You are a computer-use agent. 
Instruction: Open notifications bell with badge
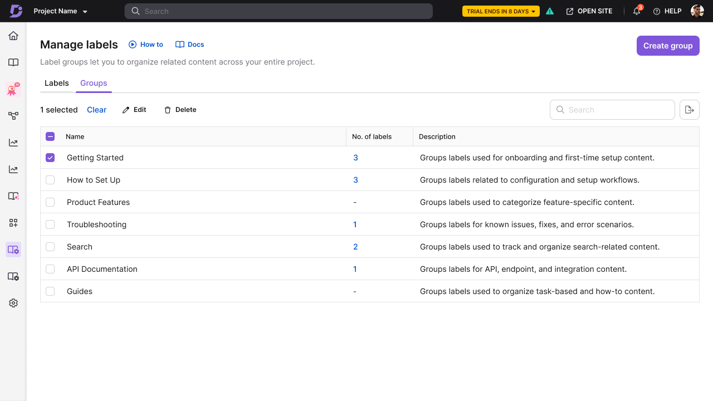[x=637, y=11]
